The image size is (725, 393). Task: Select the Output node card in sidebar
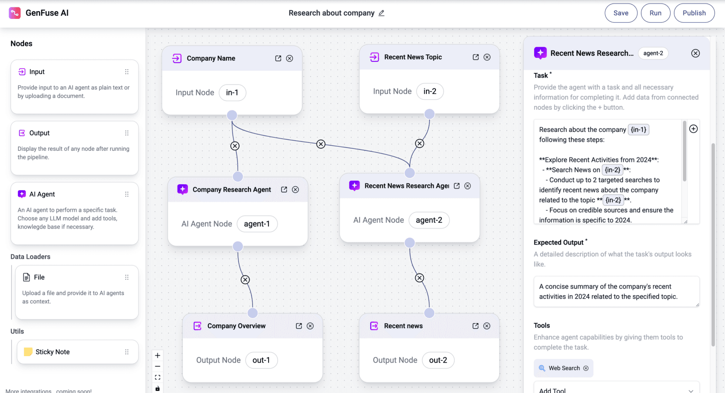(74, 148)
